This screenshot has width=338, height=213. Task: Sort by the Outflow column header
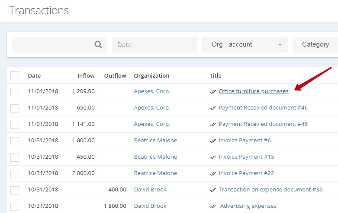click(115, 75)
